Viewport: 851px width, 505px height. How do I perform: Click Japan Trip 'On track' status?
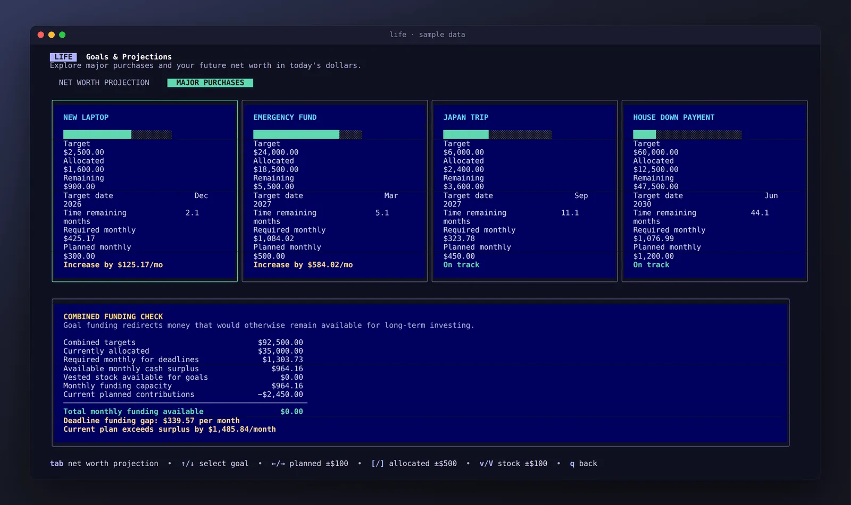tap(461, 265)
